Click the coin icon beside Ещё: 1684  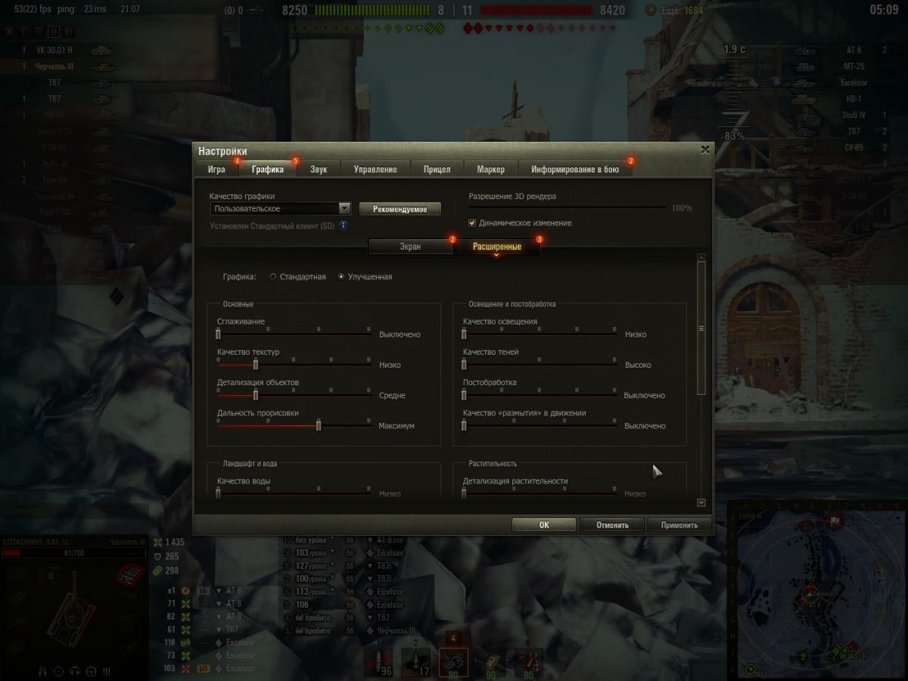651,11
